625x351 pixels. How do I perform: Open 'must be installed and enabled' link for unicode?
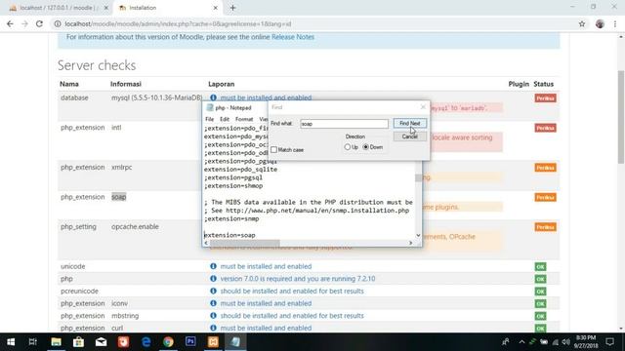click(266, 266)
